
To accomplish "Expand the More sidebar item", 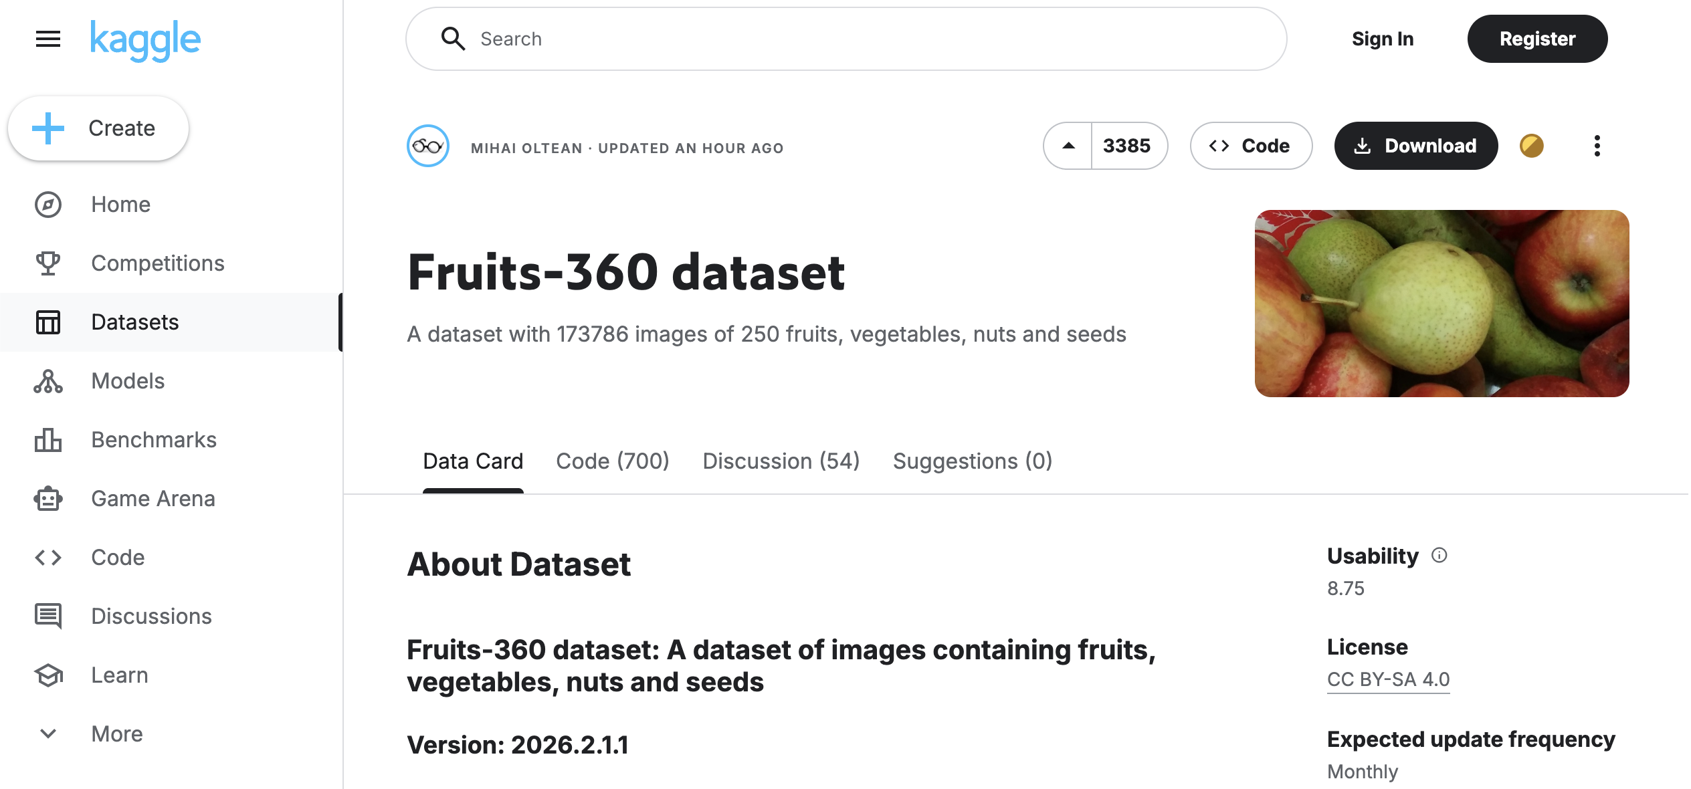I will (116, 734).
